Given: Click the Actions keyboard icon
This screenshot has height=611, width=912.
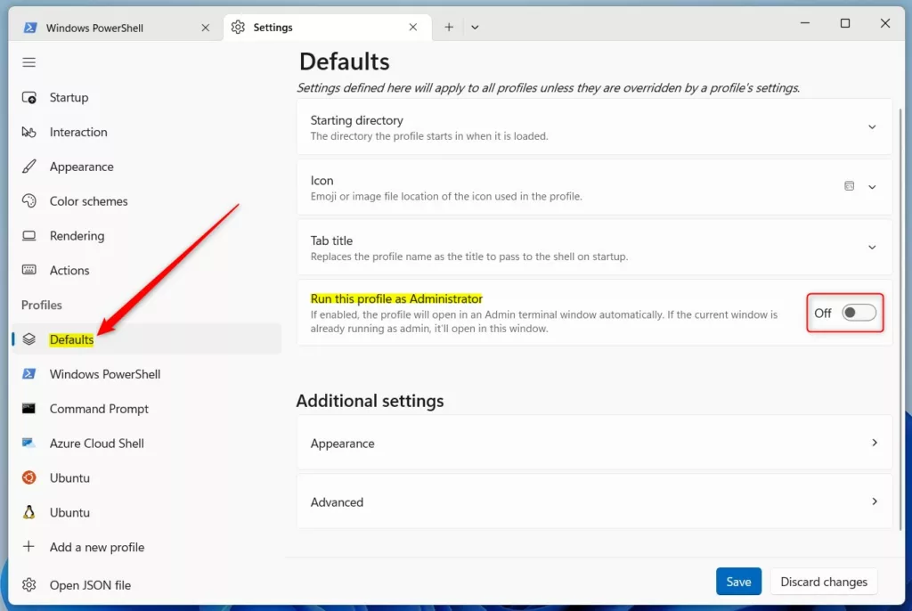Looking at the screenshot, I should click(29, 270).
